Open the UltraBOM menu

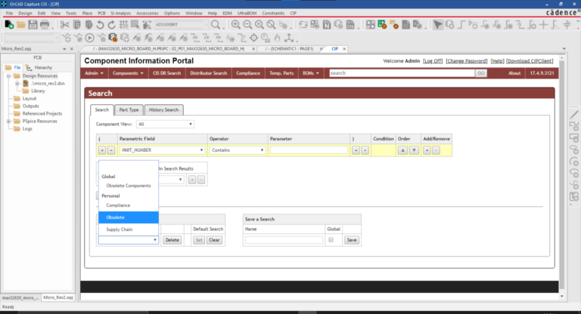tap(247, 14)
